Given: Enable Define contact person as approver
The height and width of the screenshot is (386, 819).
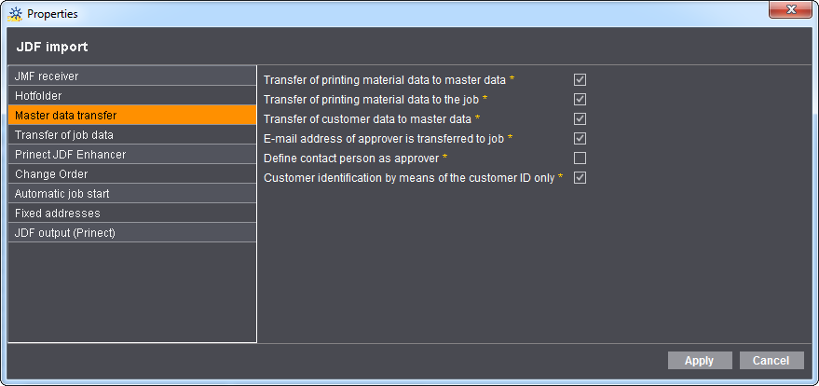Looking at the screenshot, I should coord(580,158).
